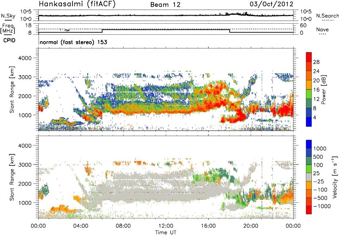Image resolution: width=339 pixels, height=235 pixels.
Task: Click the blue top segment of Velocity colorbar
Action: coord(309,144)
